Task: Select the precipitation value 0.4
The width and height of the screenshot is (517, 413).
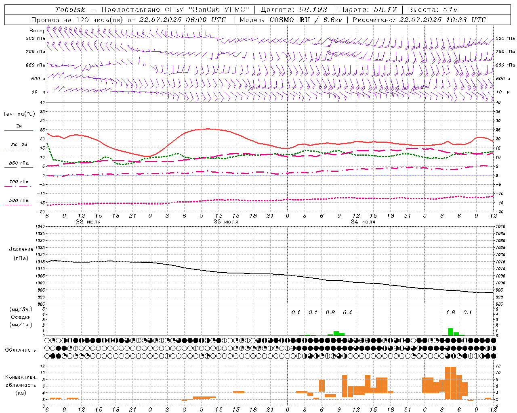Action: click(347, 312)
